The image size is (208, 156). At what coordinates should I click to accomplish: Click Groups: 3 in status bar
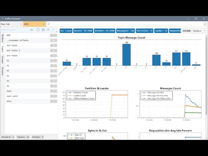(x=38, y=137)
